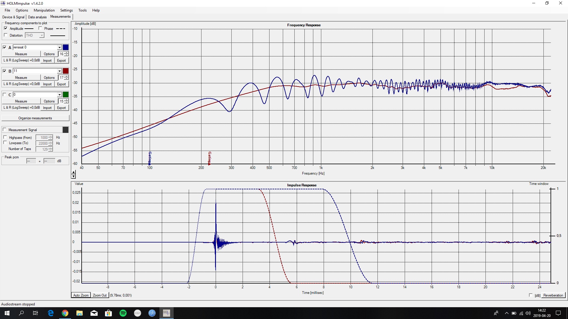Open Microsoft Store from taskbar

point(109,313)
